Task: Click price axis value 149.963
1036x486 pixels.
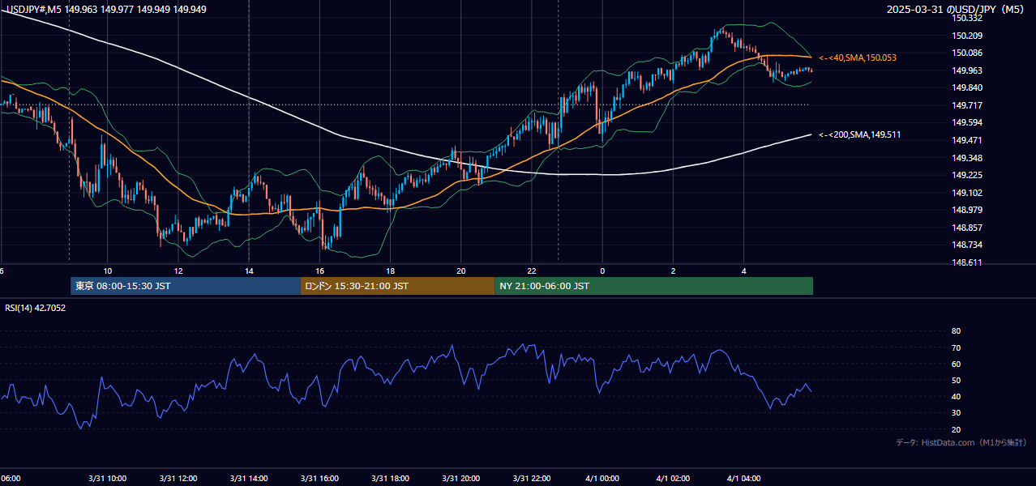Action: tap(967, 70)
